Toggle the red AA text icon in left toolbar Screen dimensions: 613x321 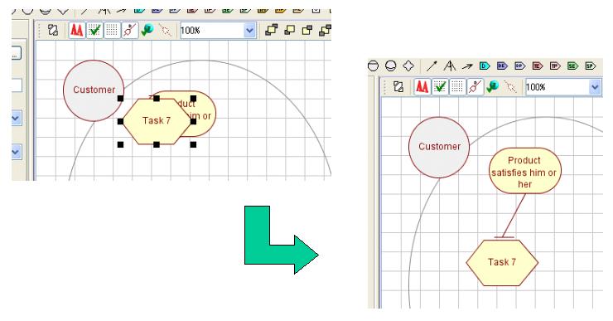point(76,30)
